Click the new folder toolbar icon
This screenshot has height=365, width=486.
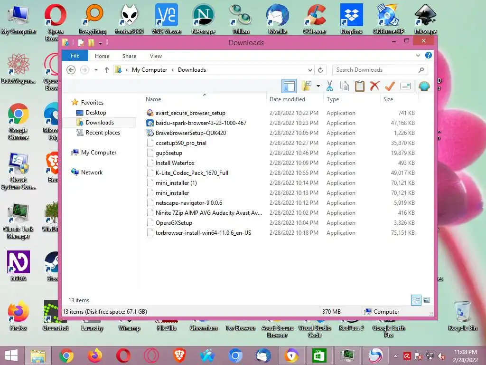(x=306, y=86)
